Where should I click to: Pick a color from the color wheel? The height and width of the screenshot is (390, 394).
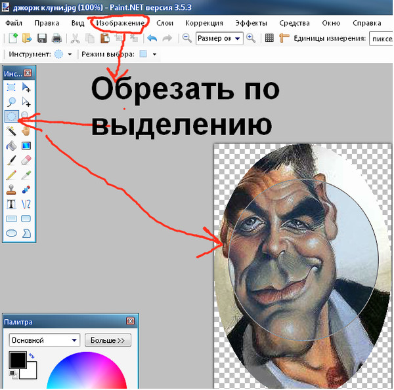[x=87, y=371]
